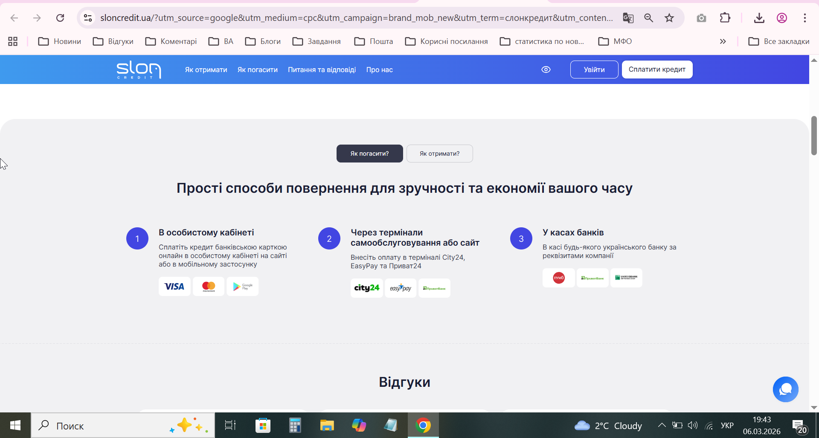
Task: Toggle the accessibility eye icon in the header
Action: [546, 70]
